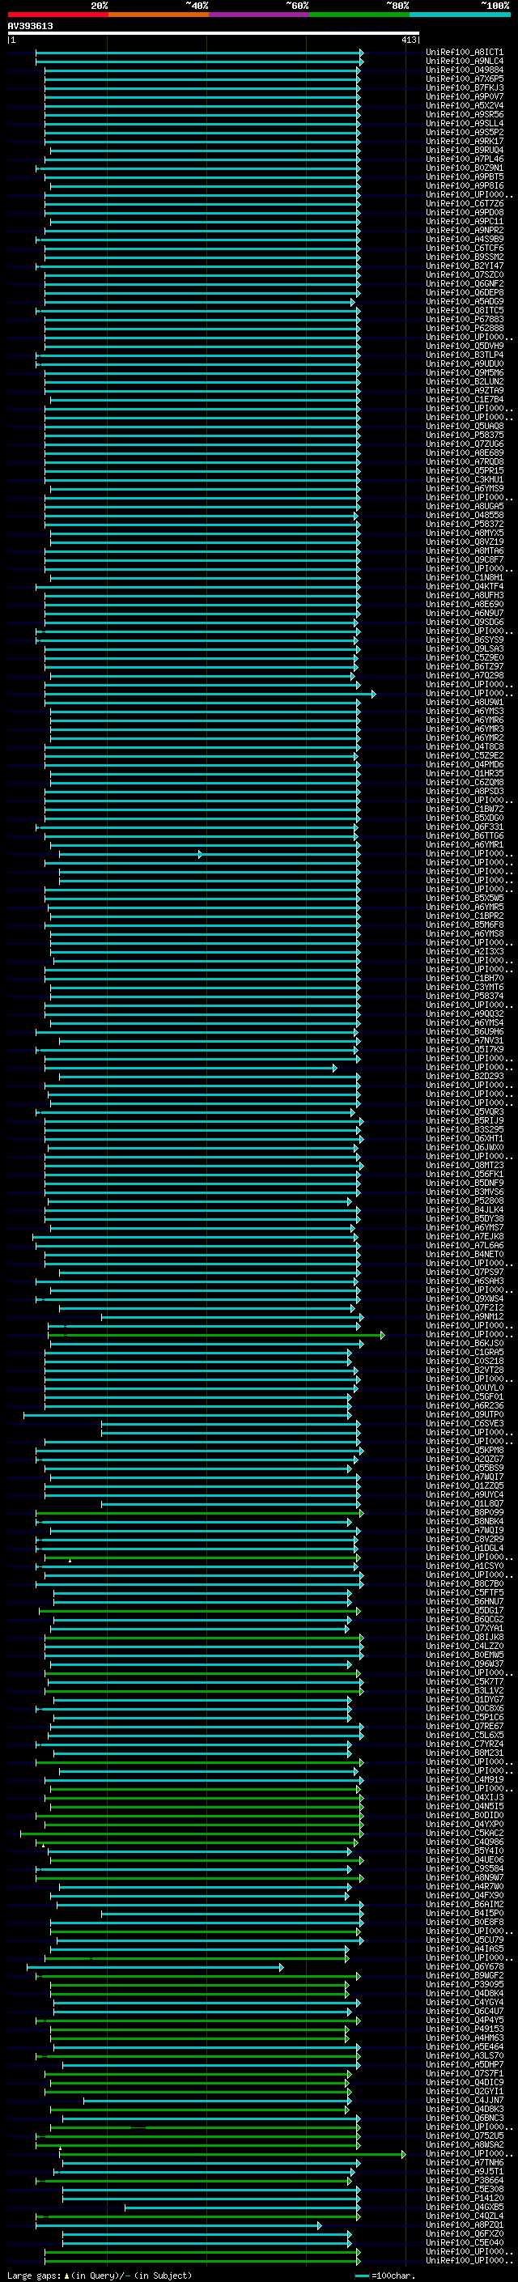Select hit label UniRef100_A9NM12
The width and height of the screenshot is (518, 2282).
(x=465, y=1317)
